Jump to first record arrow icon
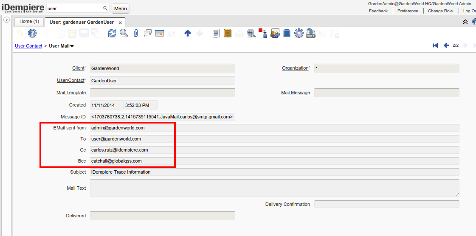 pos(435,45)
